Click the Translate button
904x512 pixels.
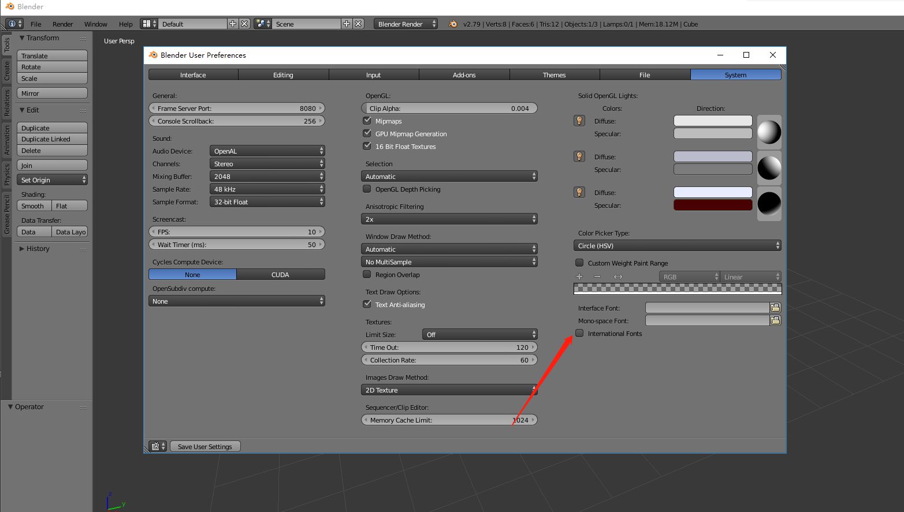click(x=52, y=55)
